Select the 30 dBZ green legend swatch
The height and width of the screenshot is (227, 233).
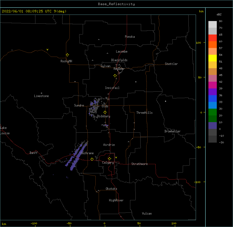pyautogui.click(x=212, y=112)
